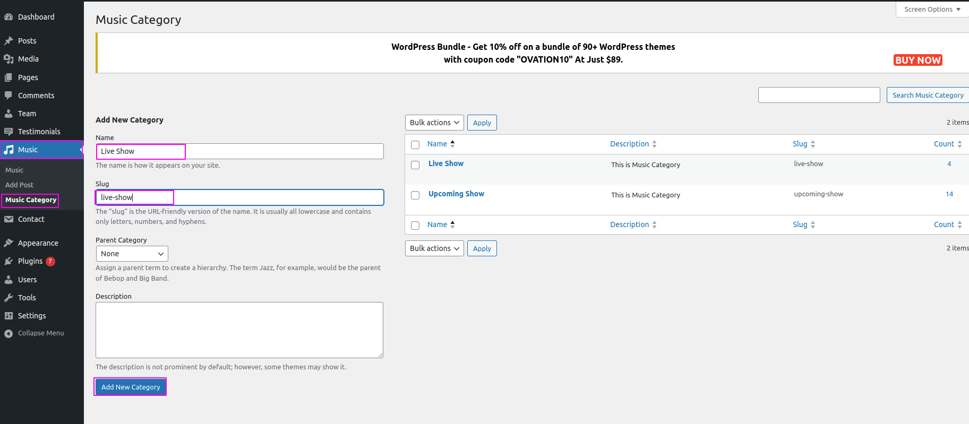
Task: Click the bottom Apply button
Action: [482, 248]
